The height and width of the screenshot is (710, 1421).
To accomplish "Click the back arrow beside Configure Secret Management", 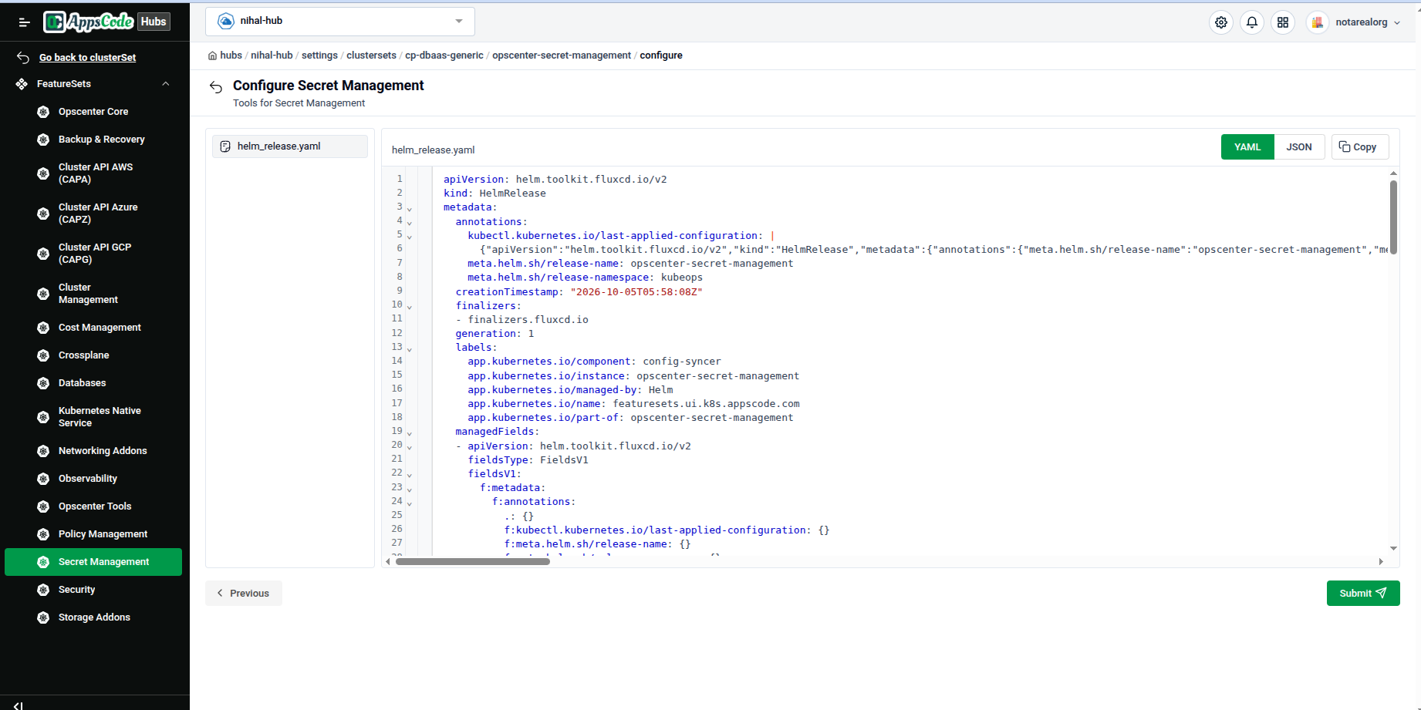I will 216,87.
